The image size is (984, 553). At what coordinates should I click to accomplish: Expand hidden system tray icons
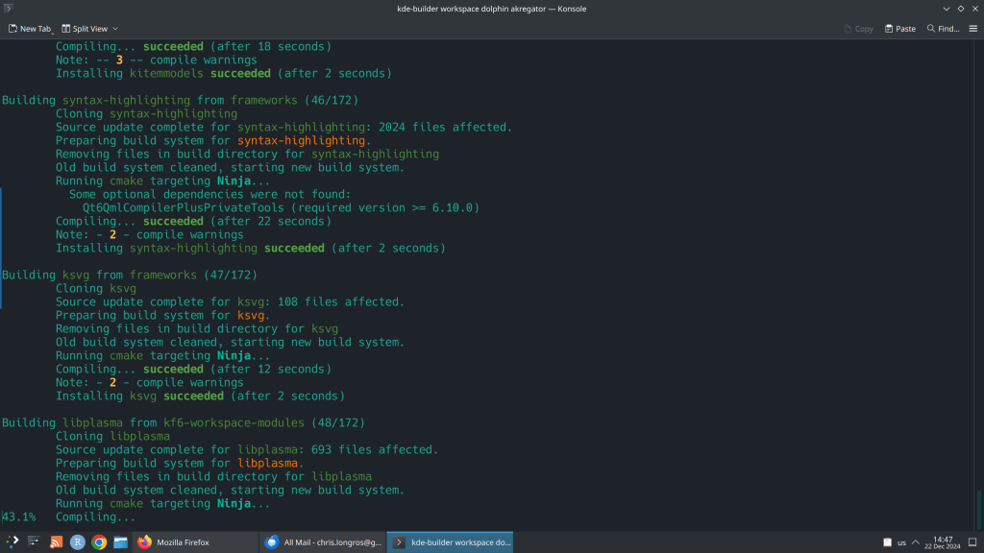click(916, 542)
